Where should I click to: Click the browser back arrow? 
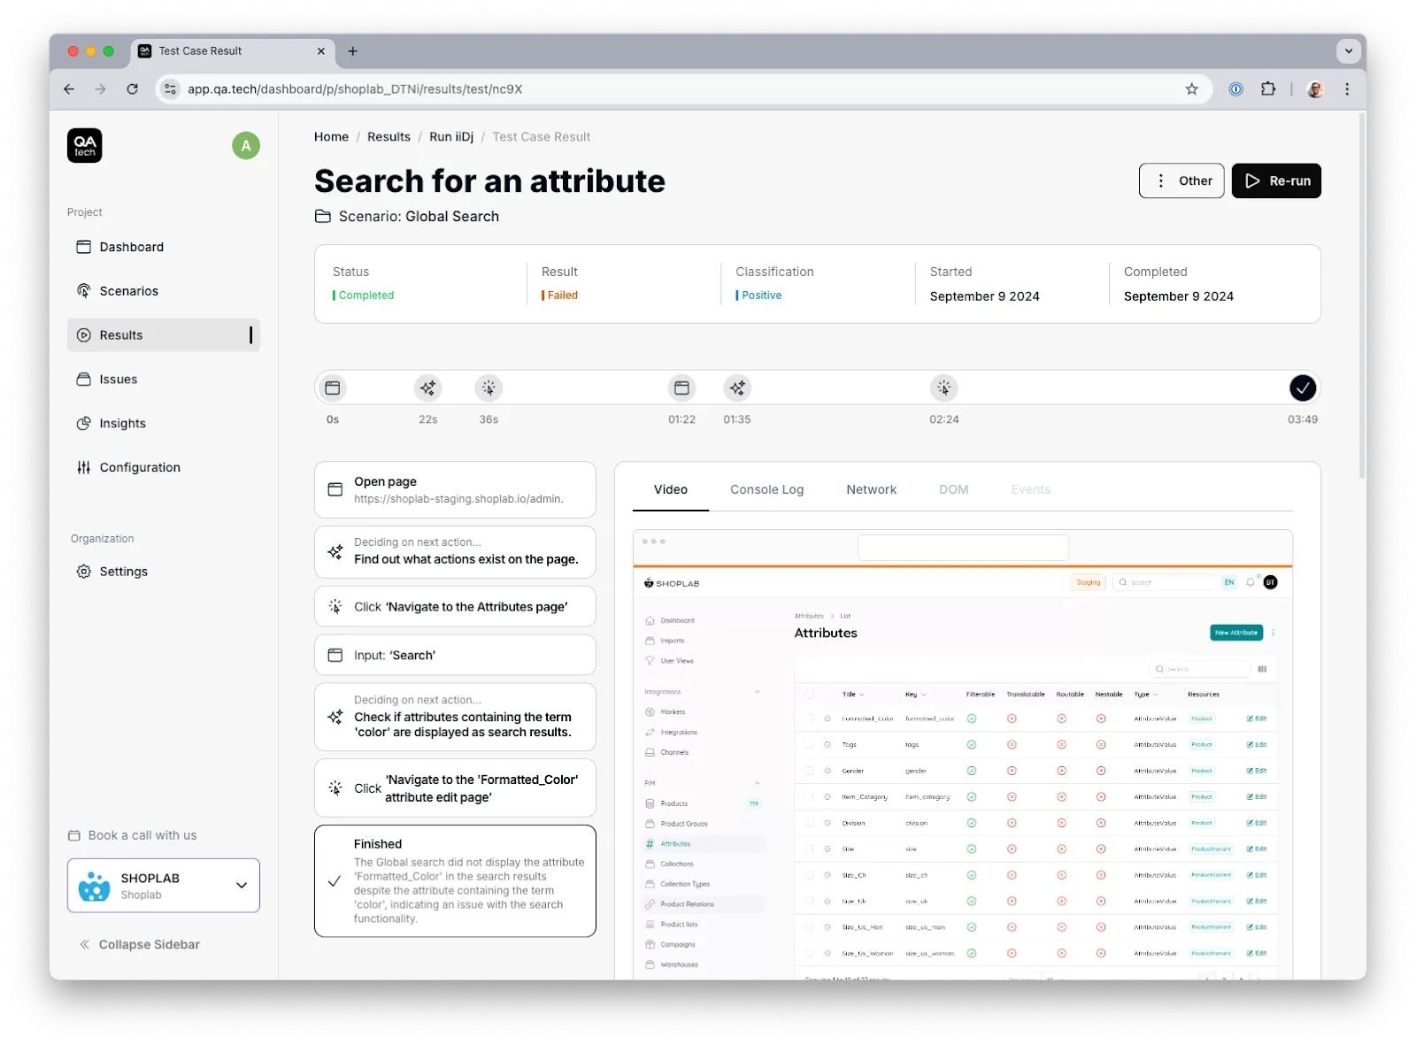pyautogui.click(x=69, y=89)
